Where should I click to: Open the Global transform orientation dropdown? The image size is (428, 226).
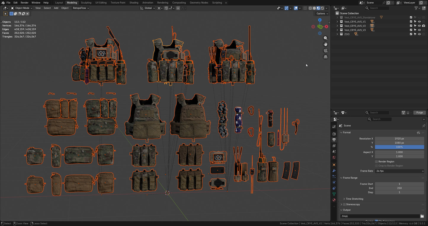pos(148,8)
